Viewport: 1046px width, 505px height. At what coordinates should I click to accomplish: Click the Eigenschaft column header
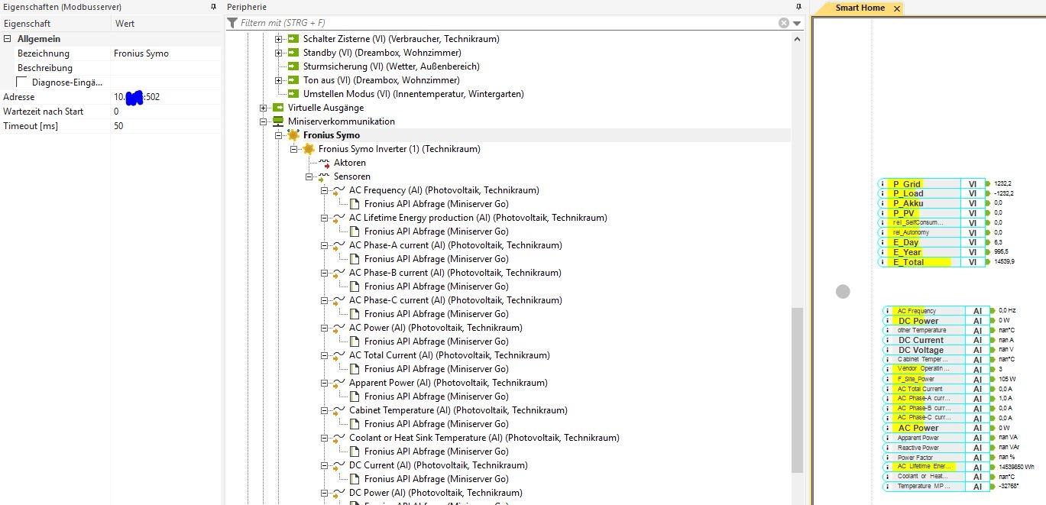click(55, 24)
